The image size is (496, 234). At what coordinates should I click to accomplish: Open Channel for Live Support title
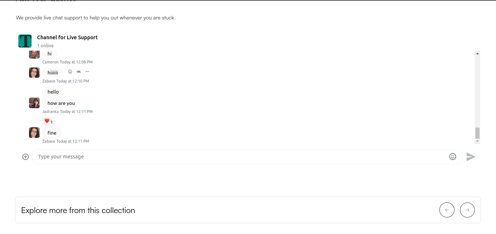68,37
